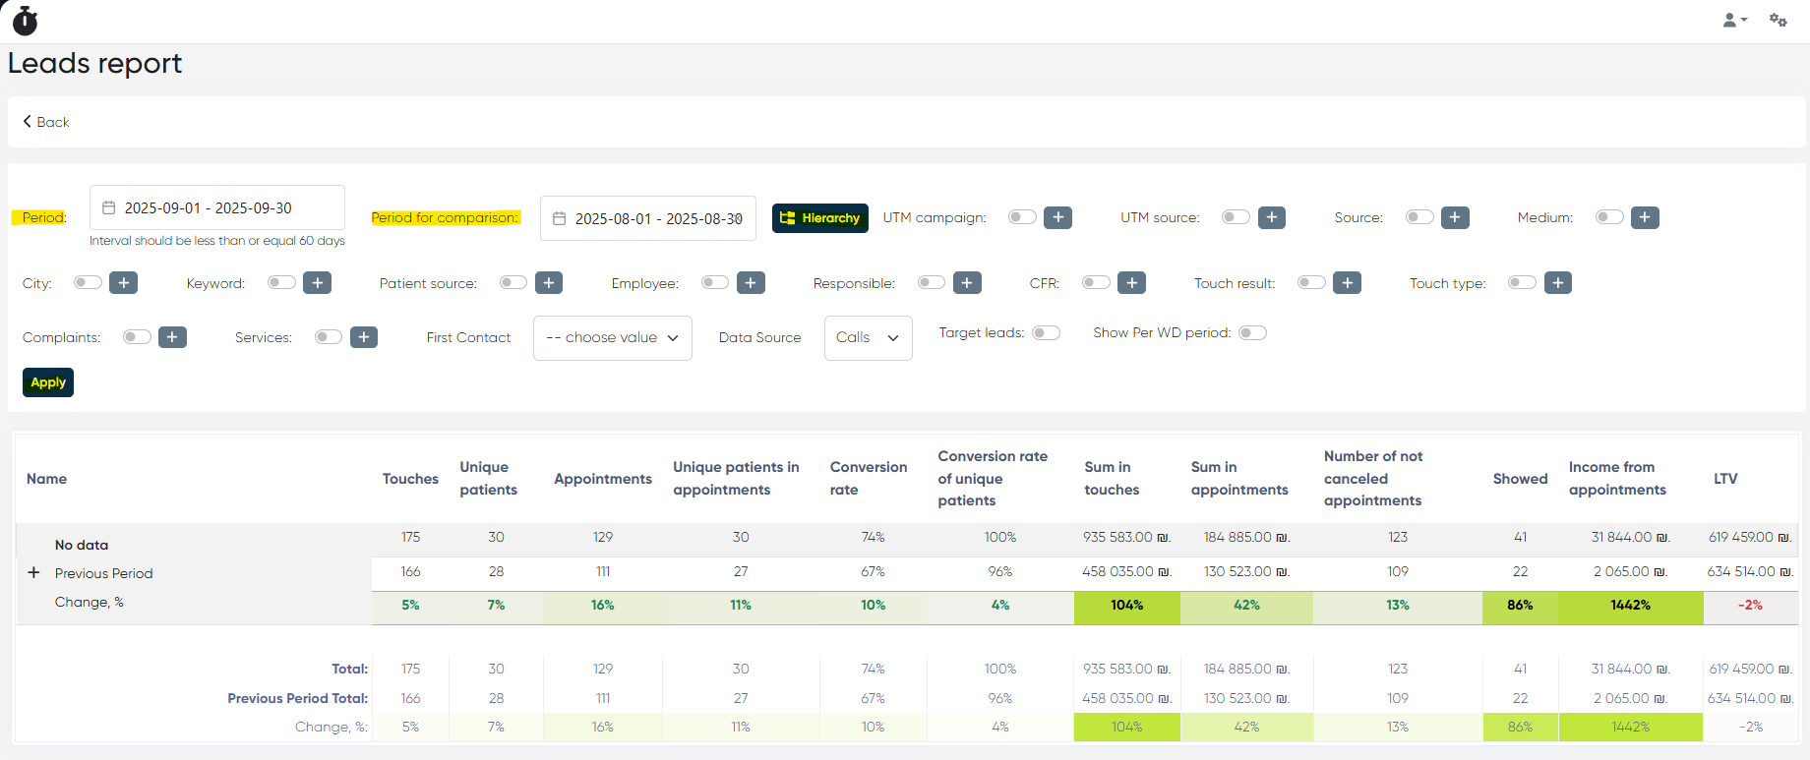Open the user account menu icon
Viewport: 1810px width, 760px height.
pos(1733,20)
